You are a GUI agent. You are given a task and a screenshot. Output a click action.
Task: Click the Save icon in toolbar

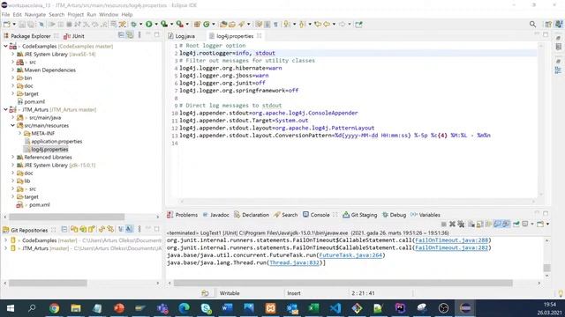click(22, 24)
